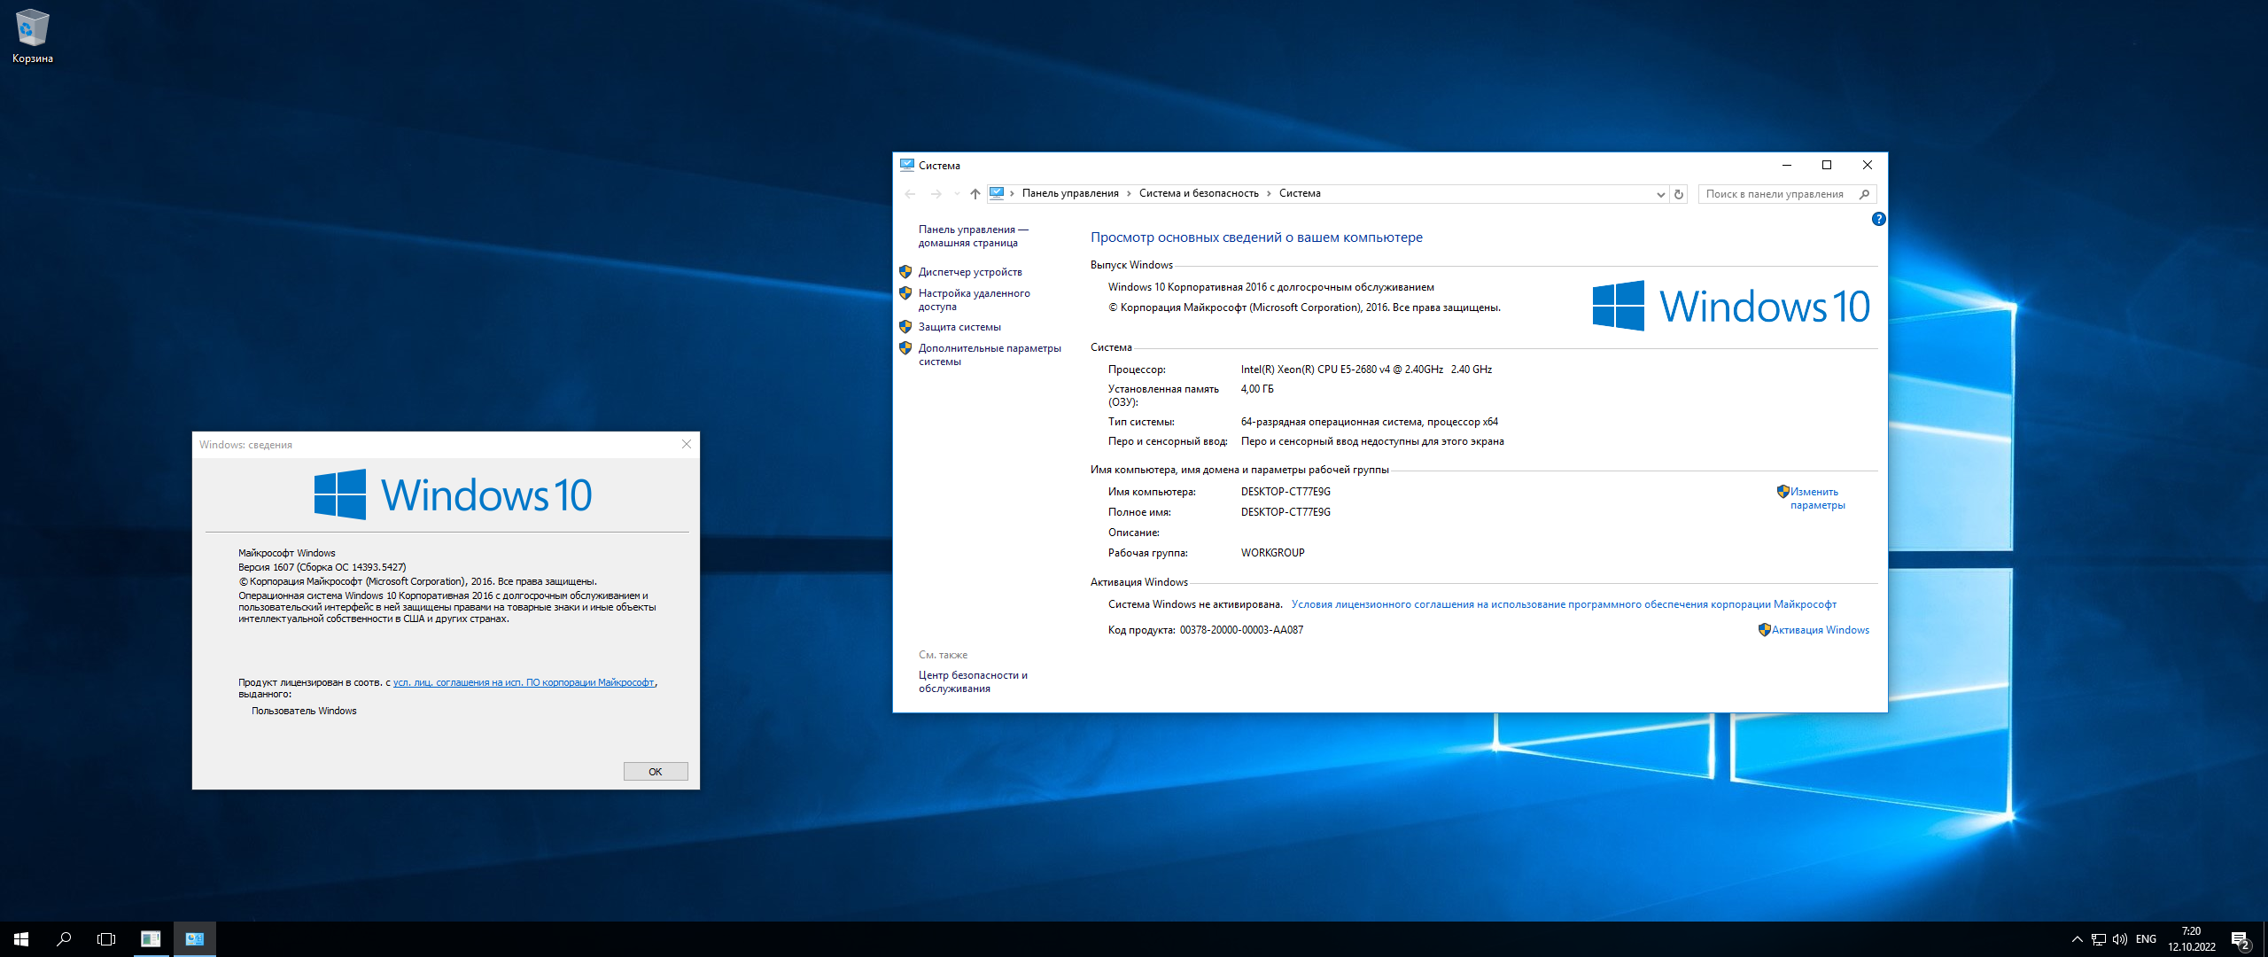Open license agreement link in winver dialog

click(524, 682)
